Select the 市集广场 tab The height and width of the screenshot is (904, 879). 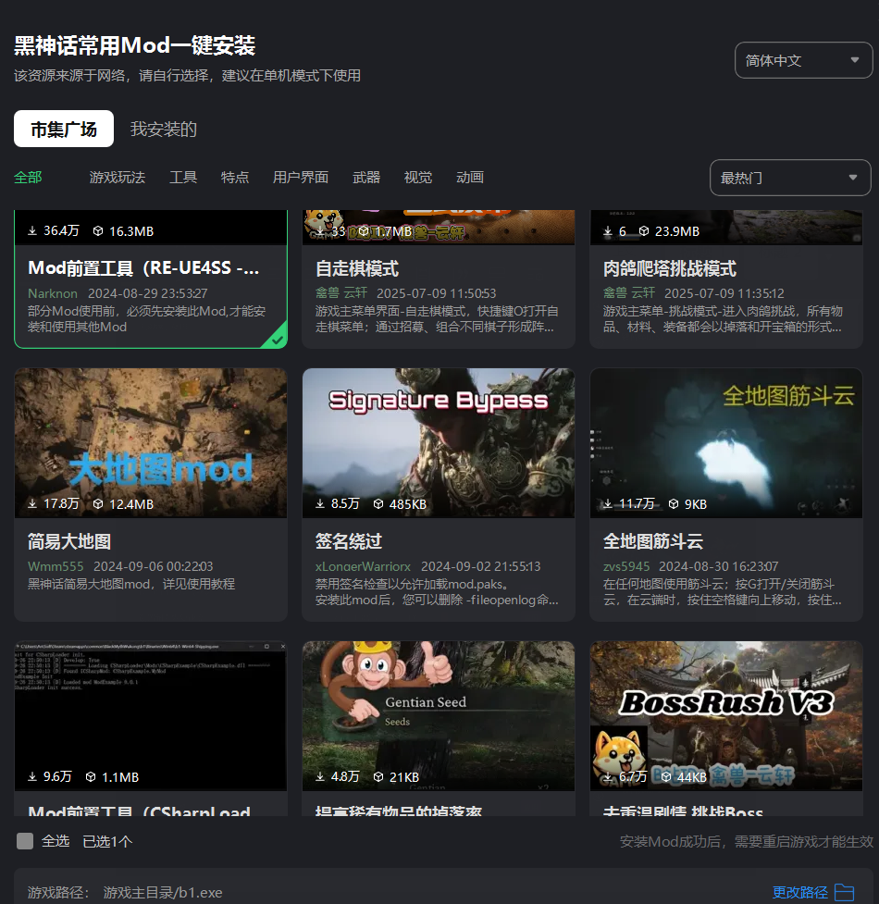pyautogui.click(x=64, y=130)
